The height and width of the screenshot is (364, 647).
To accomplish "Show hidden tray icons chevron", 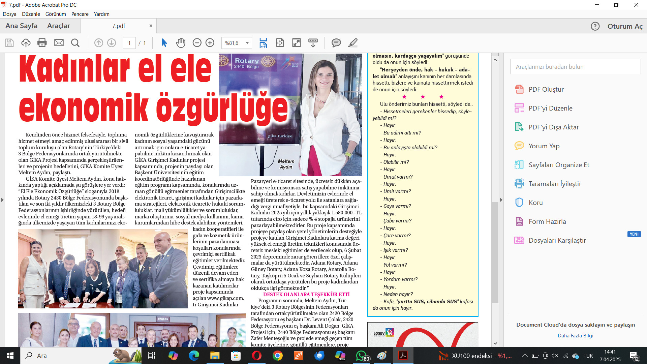I will tap(525, 356).
